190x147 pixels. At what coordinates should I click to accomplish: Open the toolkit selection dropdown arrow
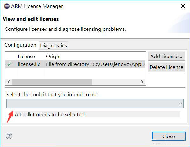tap(180, 104)
